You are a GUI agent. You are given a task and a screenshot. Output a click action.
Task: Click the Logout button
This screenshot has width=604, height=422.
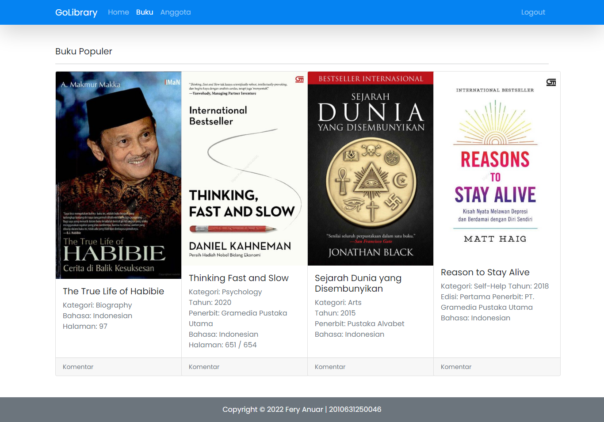coord(533,12)
